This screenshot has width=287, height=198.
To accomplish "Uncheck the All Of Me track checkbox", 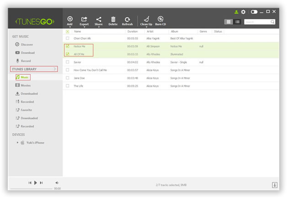I will 68,54.
